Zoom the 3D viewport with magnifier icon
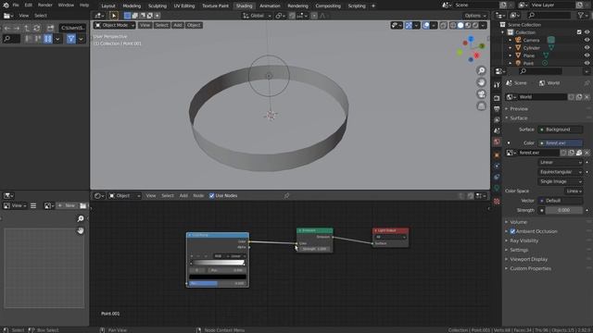 click(x=481, y=70)
